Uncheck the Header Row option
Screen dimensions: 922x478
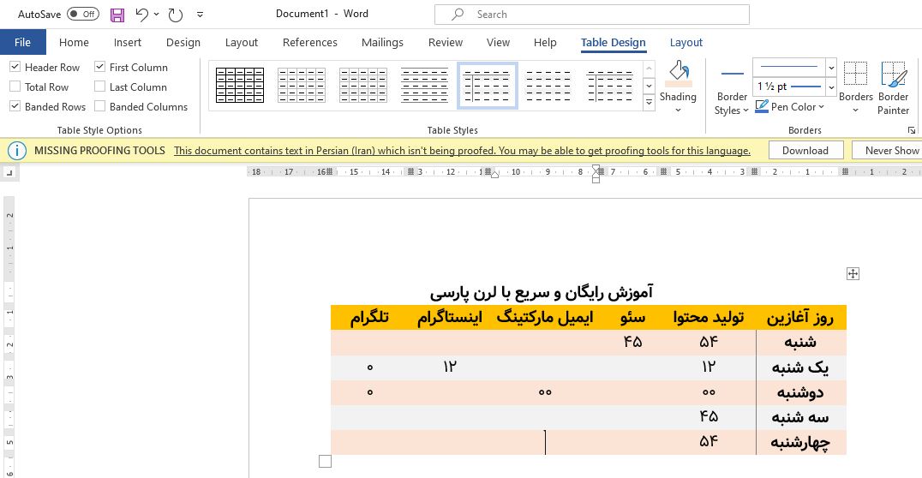click(15, 67)
